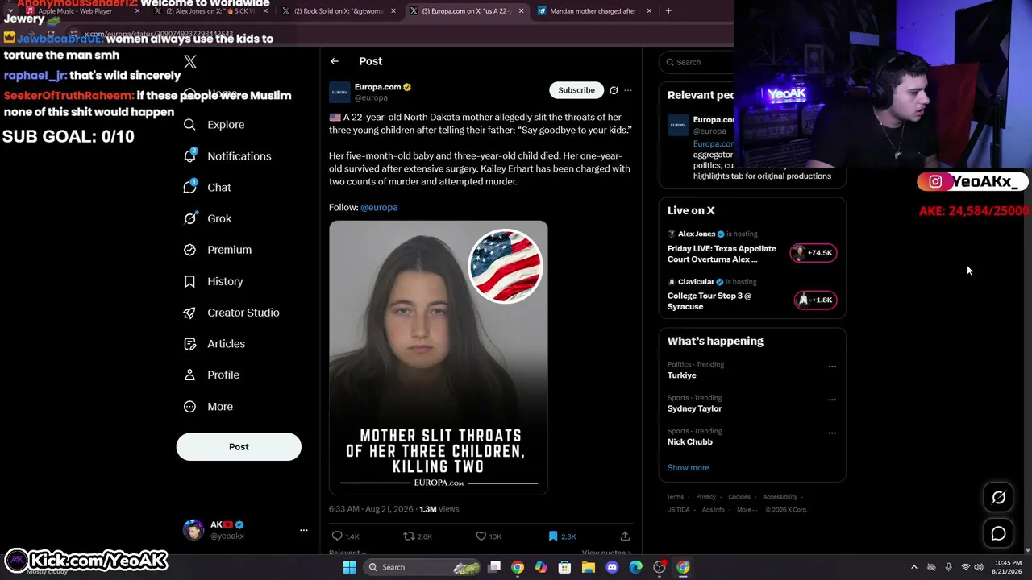Close the Europa.com on X tab
The image size is (1032, 580).
click(x=521, y=11)
